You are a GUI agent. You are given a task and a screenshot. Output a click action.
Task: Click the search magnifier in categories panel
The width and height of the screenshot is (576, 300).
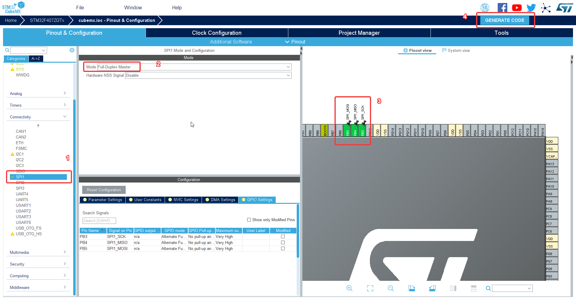[x=7, y=50]
